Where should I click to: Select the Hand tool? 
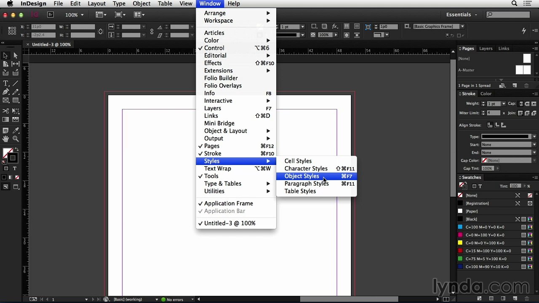coord(5,139)
